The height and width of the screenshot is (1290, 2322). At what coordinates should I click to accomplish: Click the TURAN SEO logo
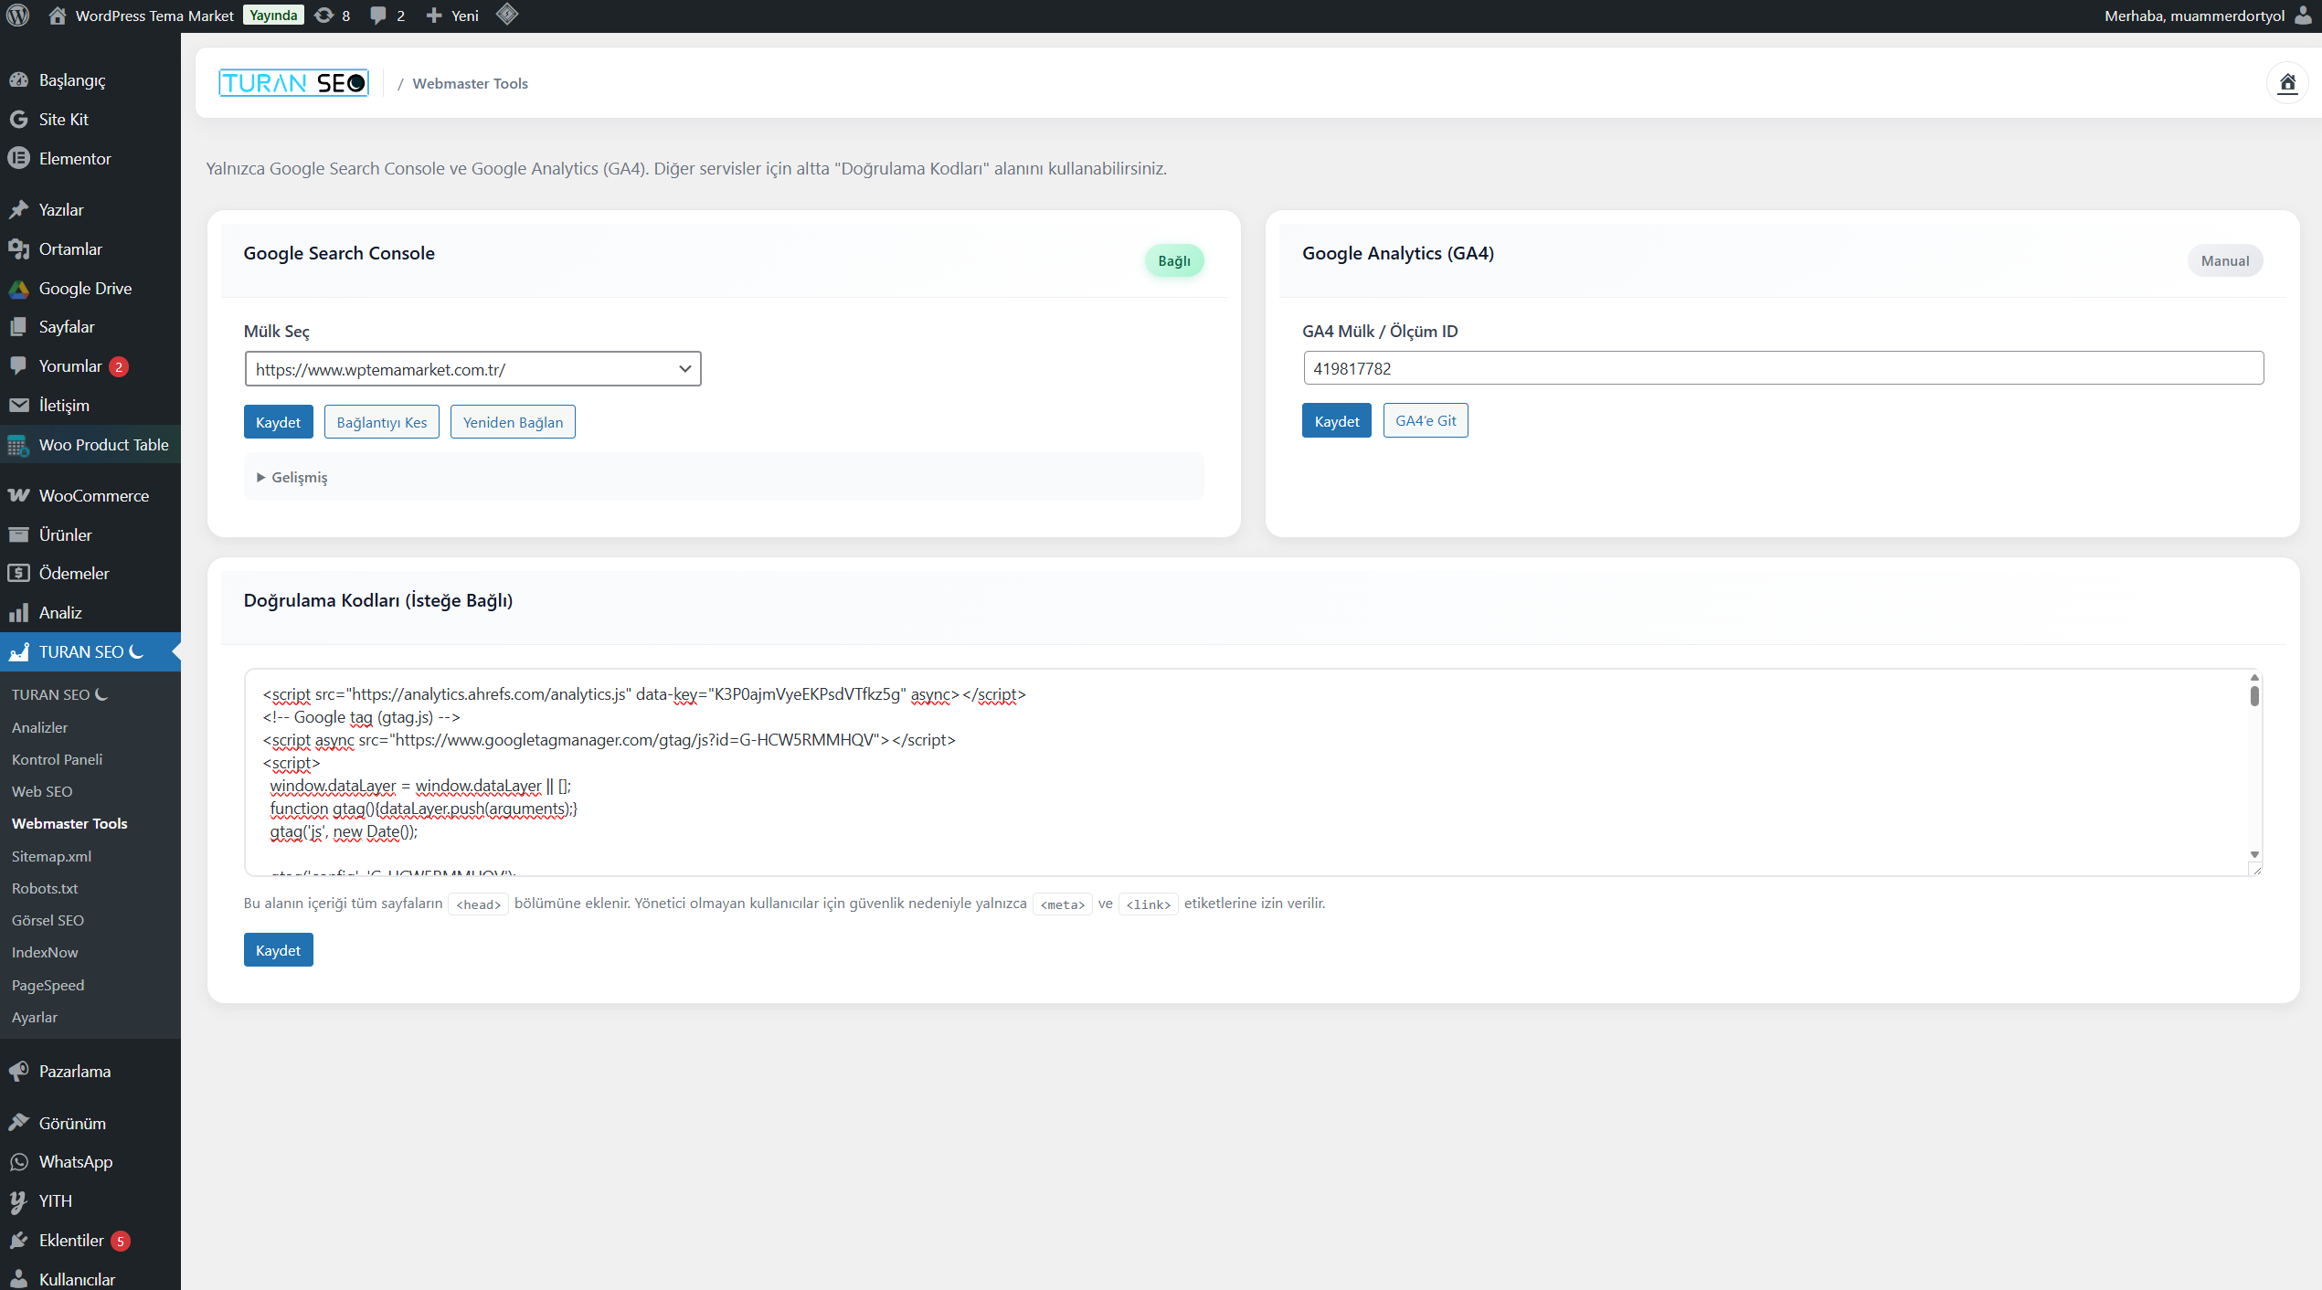(293, 83)
